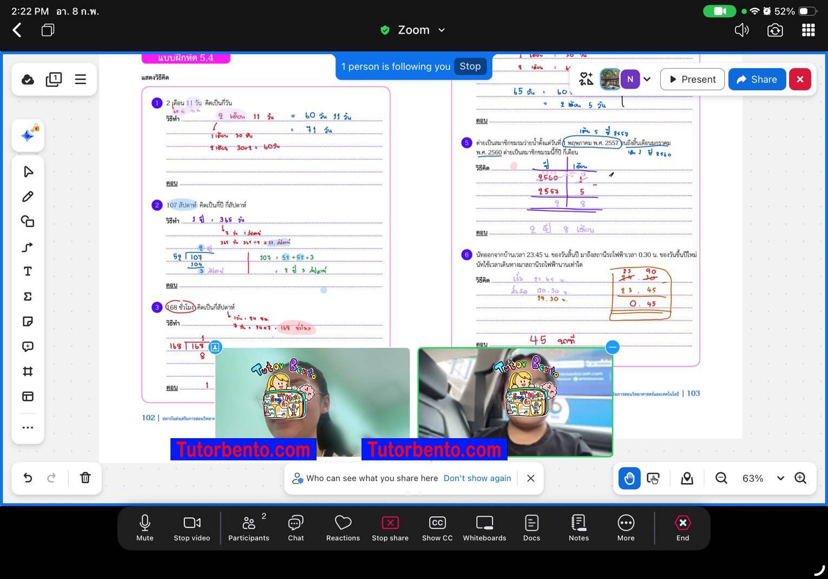Click Don't show again link

pos(477,478)
